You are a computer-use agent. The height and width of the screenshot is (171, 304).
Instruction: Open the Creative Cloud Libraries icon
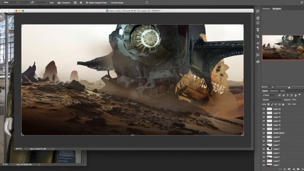click(257, 62)
